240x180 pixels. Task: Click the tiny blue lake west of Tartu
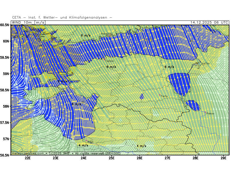click(141, 97)
